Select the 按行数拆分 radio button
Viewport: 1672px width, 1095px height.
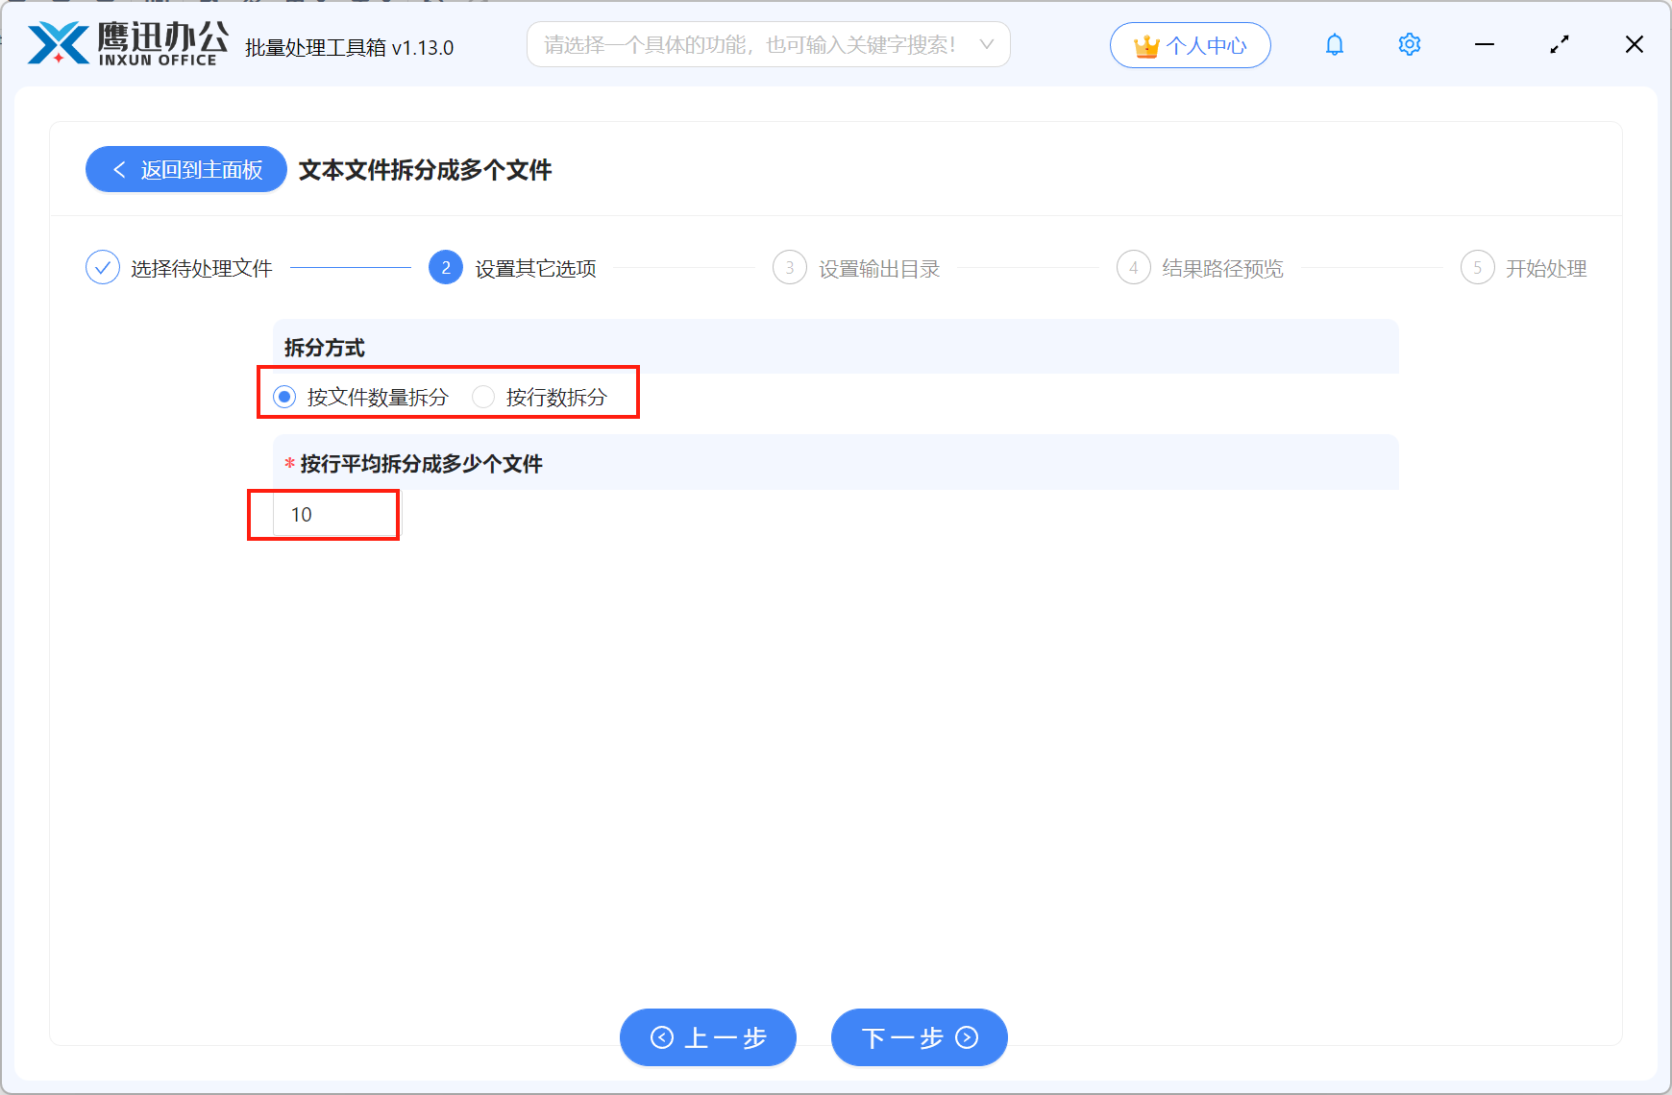click(483, 396)
